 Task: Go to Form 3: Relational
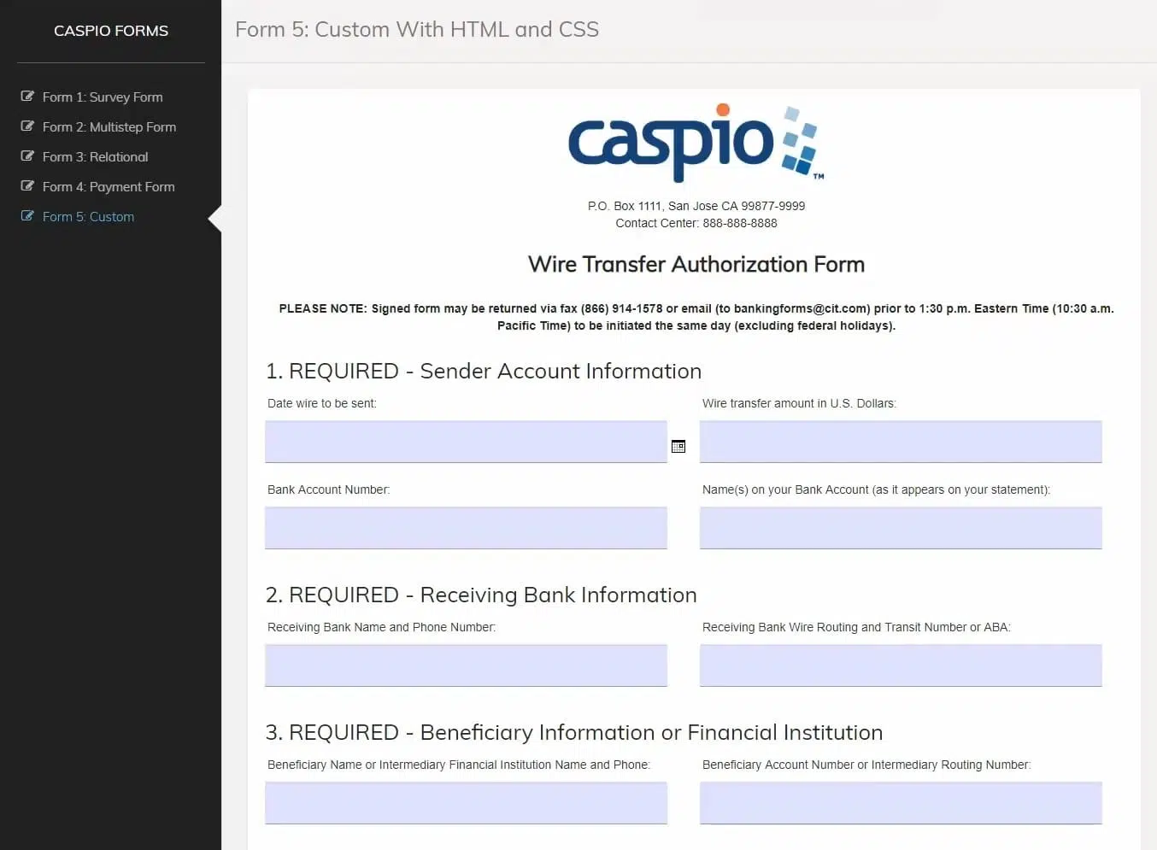point(95,157)
